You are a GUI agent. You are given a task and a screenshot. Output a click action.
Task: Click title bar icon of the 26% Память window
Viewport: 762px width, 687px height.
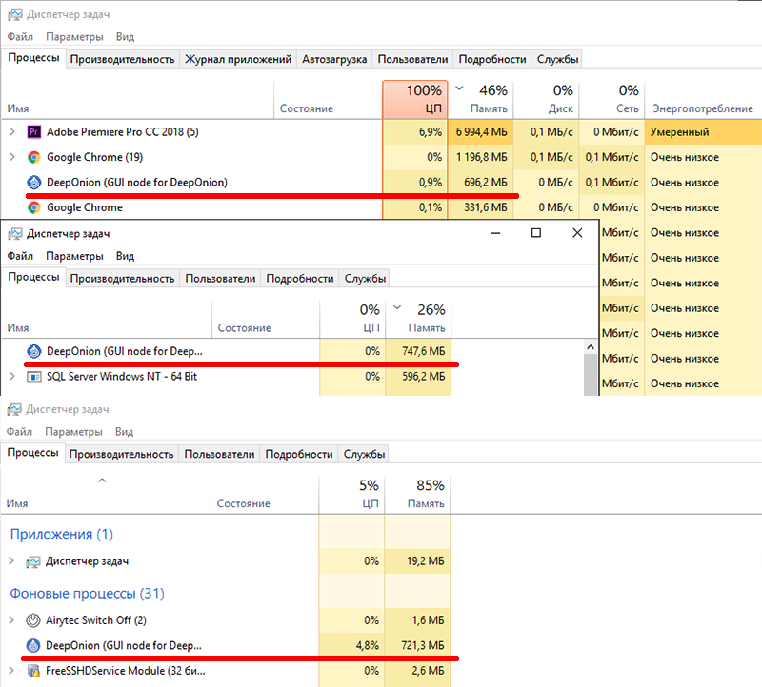tap(14, 233)
